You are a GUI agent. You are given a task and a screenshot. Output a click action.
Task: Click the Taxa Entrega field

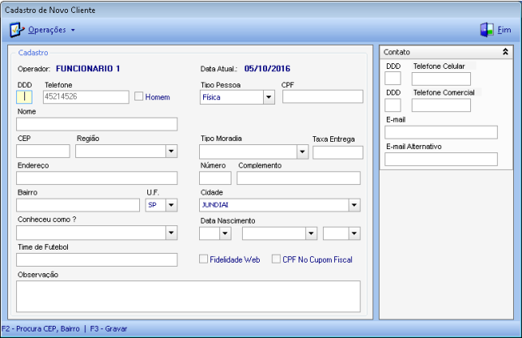click(337, 152)
